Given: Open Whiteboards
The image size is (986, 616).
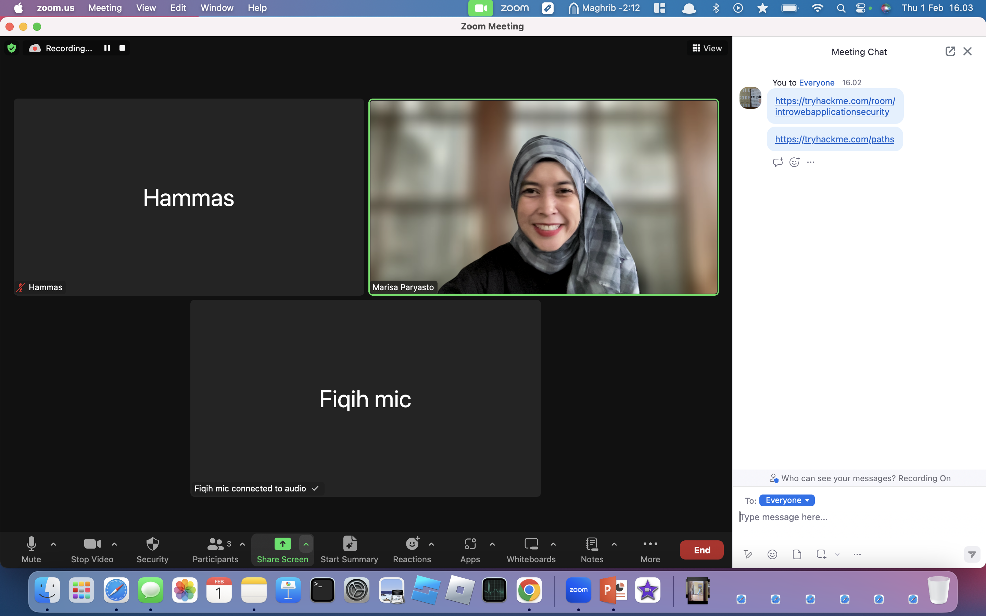Looking at the screenshot, I should pyautogui.click(x=531, y=550).
